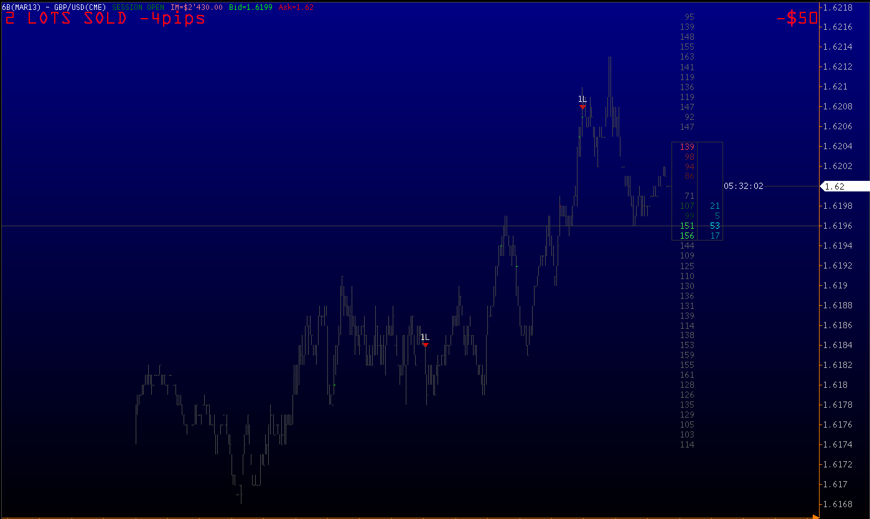Screen dimensions: 870x519
Task: Click the ladder volume value 71
Action: pos(690,196)
